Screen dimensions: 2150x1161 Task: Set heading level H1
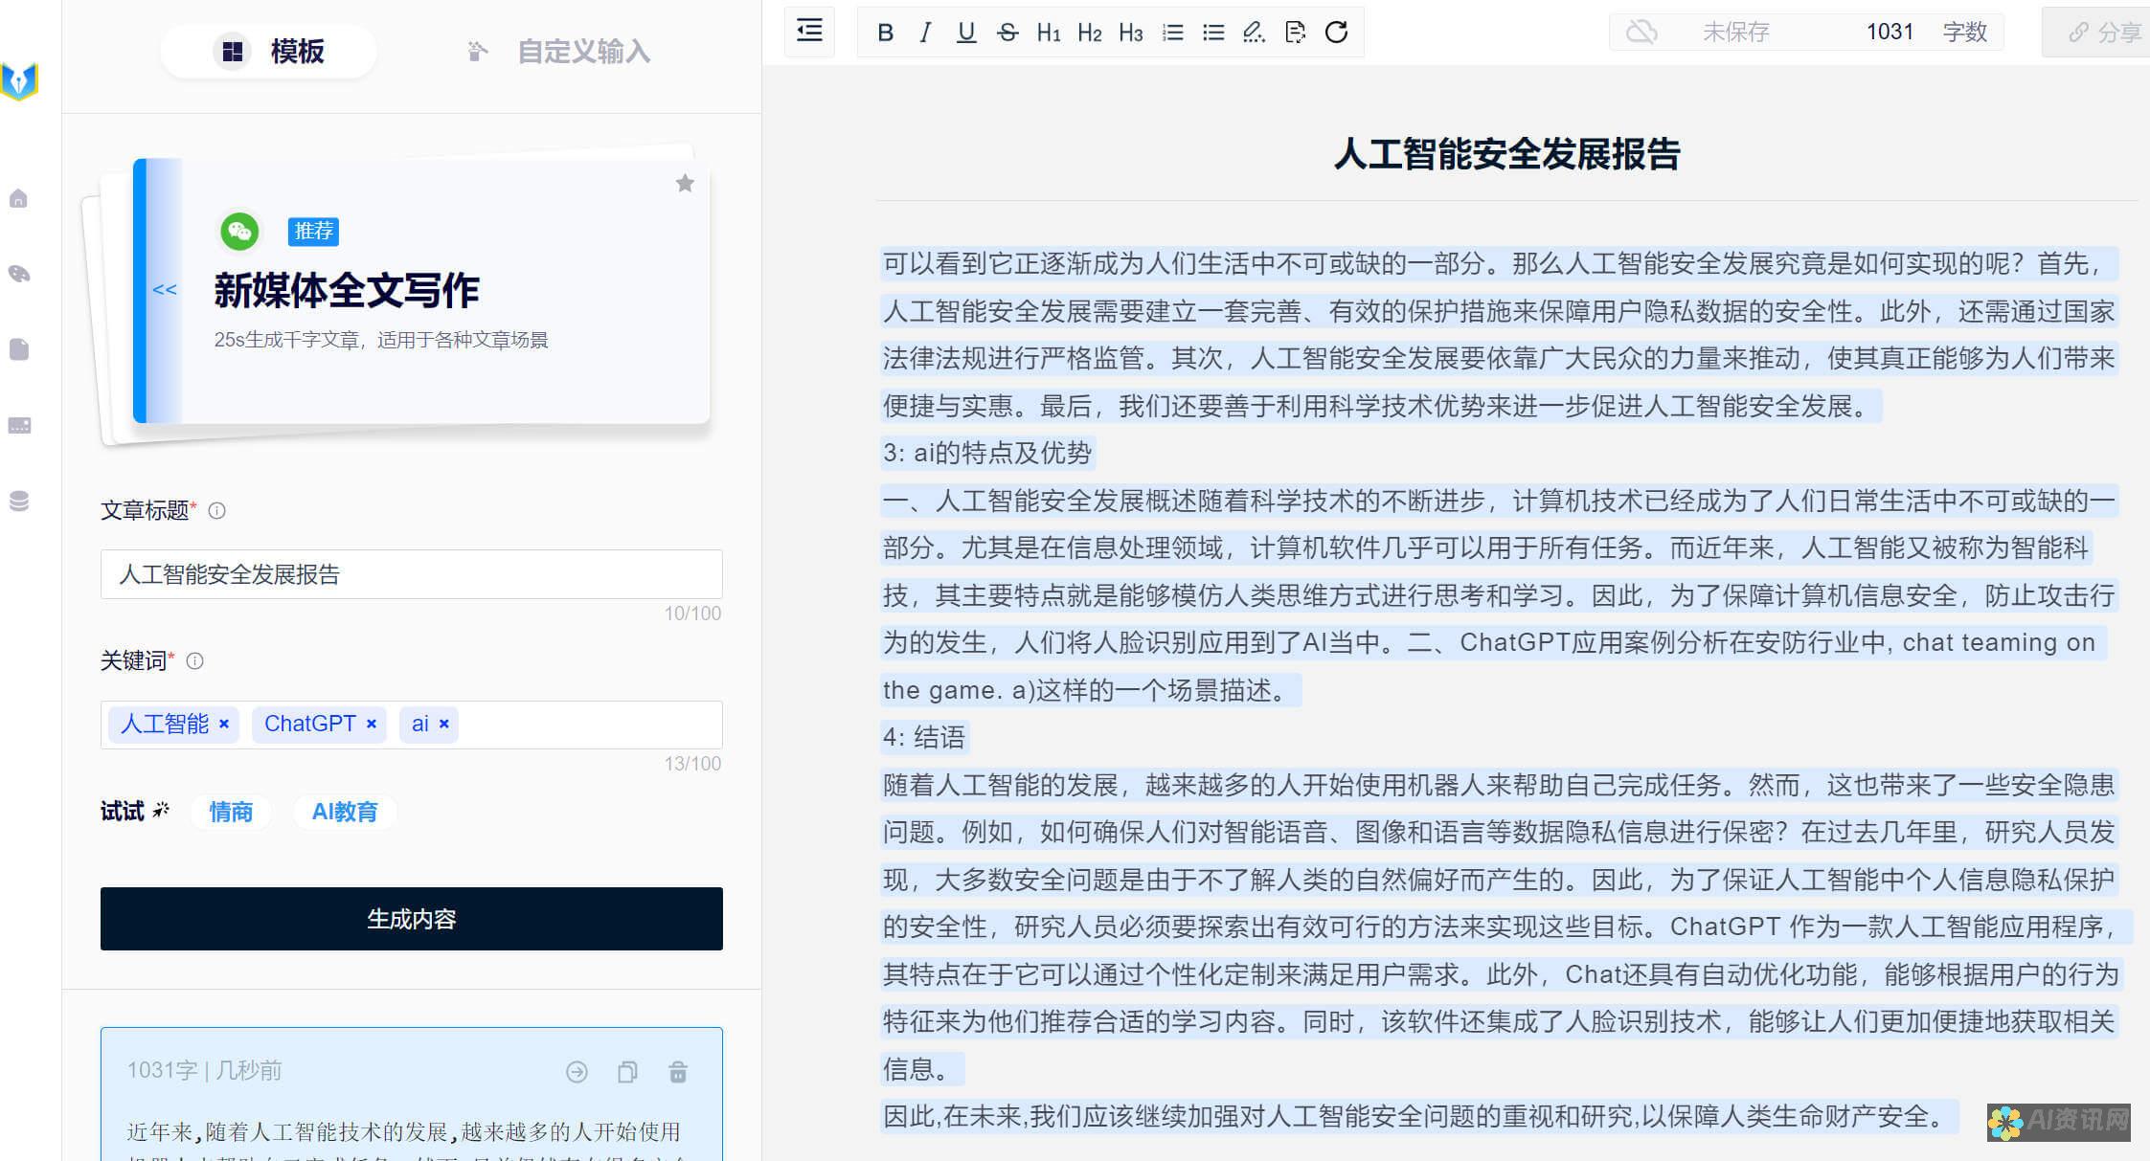(1048, 33)
